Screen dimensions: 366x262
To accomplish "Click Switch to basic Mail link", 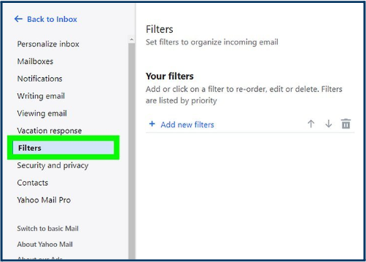I will [x=47, y=229].
